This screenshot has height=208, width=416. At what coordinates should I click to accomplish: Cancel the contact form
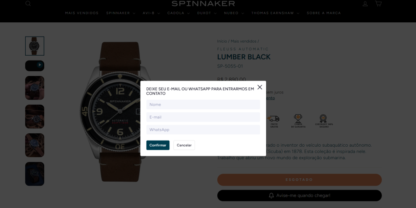point(184,145)
